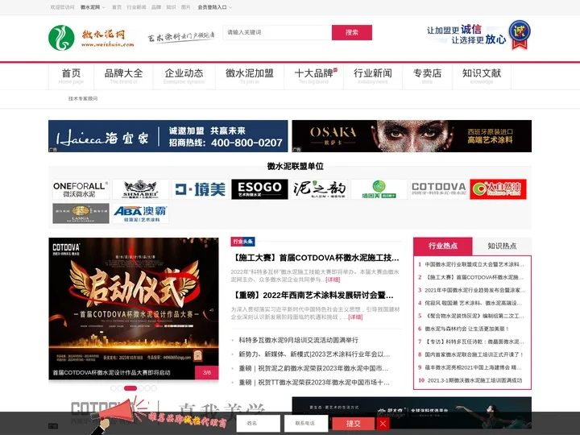Focus the 姓名 input field
The image size is (580, 435).
point(259,423)
